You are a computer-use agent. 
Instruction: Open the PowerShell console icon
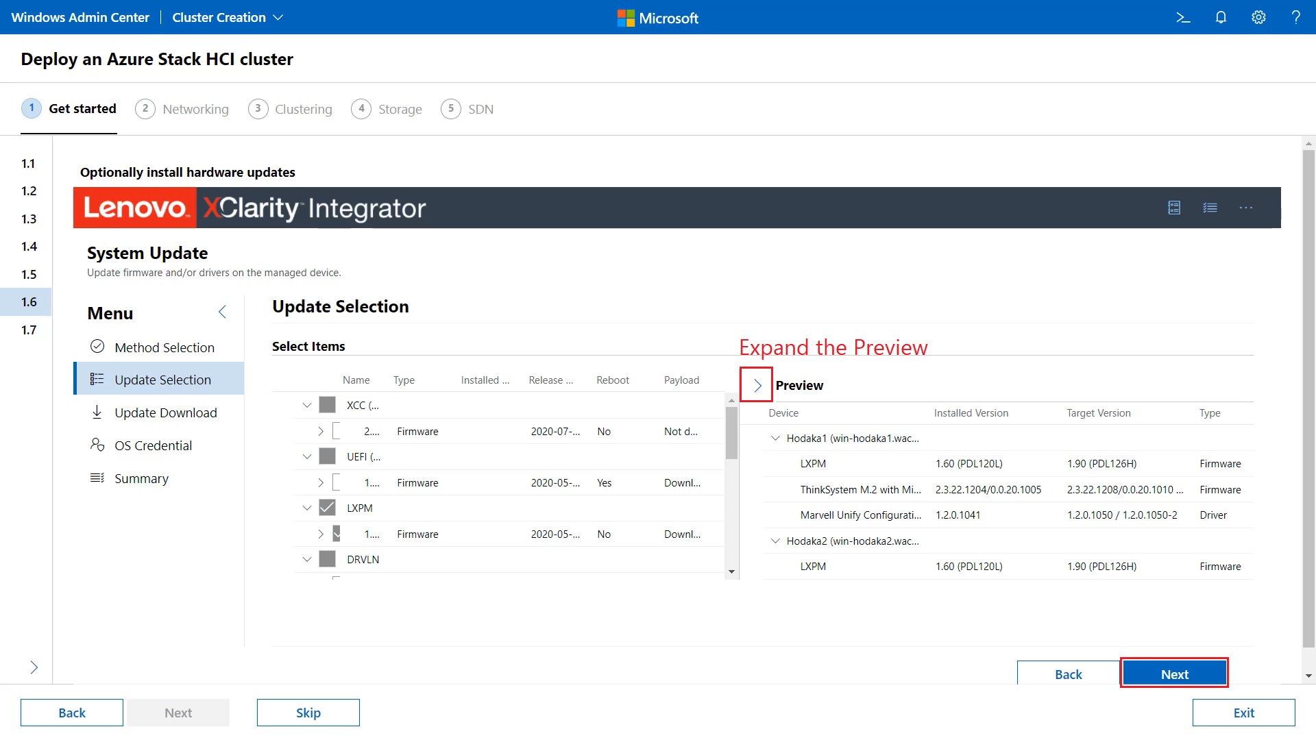click(1184, 17)
